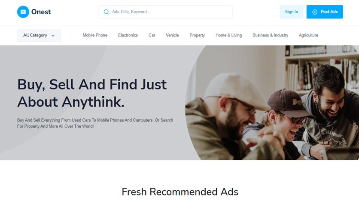
Task: Open the Mobile Phone category
Action: click(x=95, y=35)
